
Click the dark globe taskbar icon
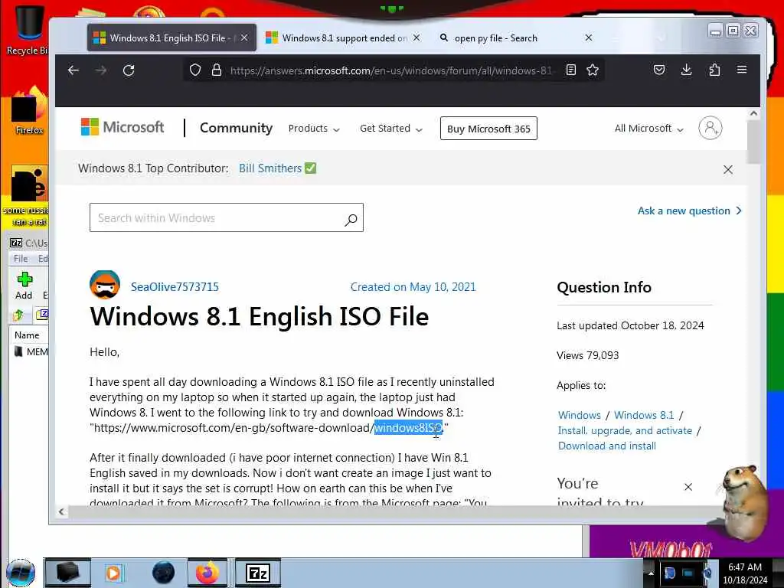coord(163,573)
